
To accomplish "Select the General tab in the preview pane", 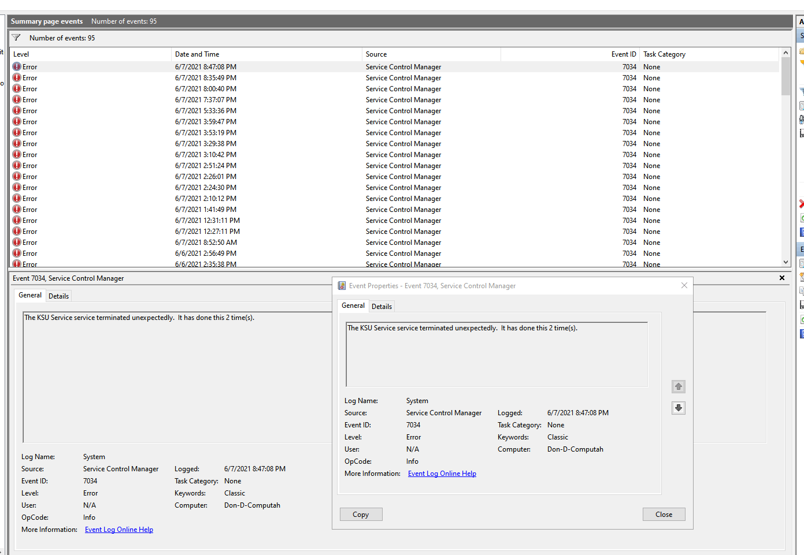I will pyautogui.click(x=30, y=295).
